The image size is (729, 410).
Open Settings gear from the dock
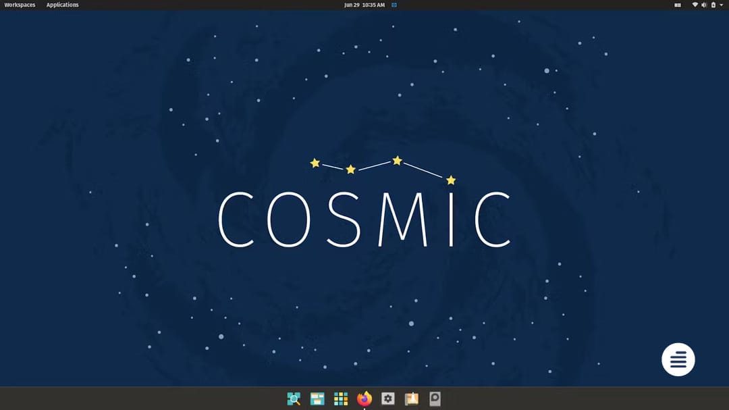[387, 399]
